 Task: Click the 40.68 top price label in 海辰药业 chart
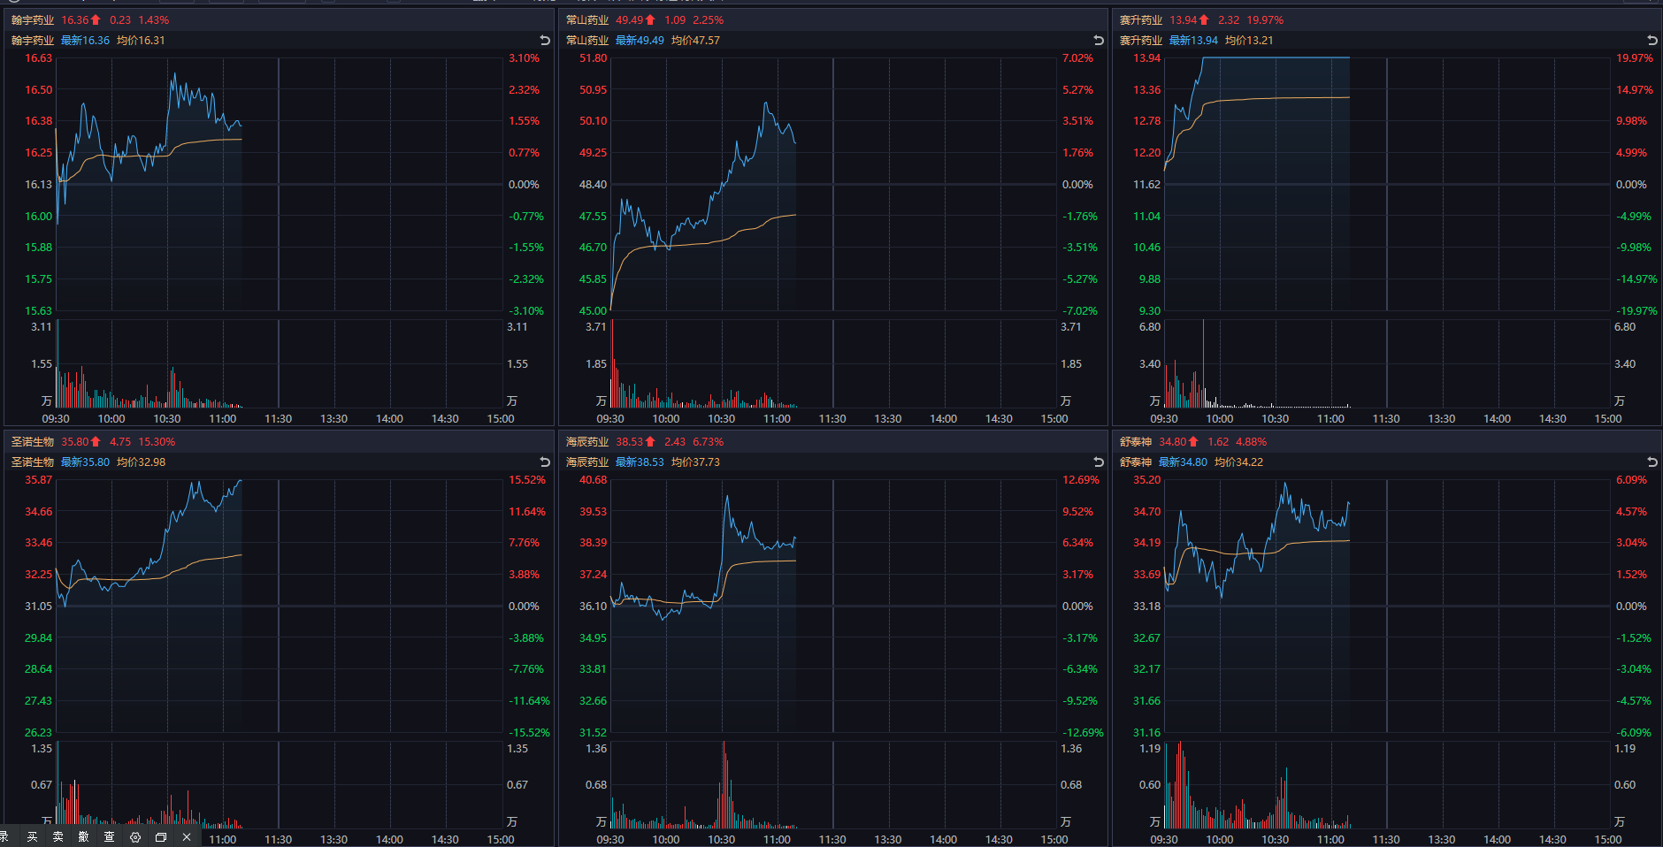(x=593, y=480)
